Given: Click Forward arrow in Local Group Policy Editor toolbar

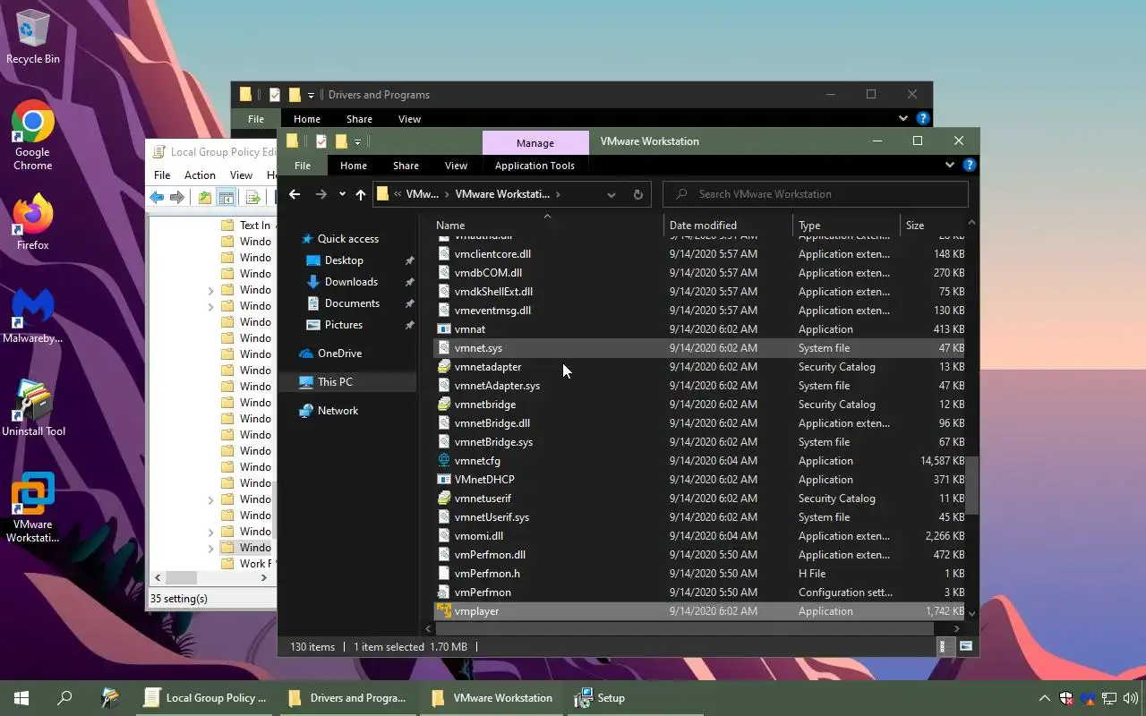Looking at the screenshot, I should point(177,198).
